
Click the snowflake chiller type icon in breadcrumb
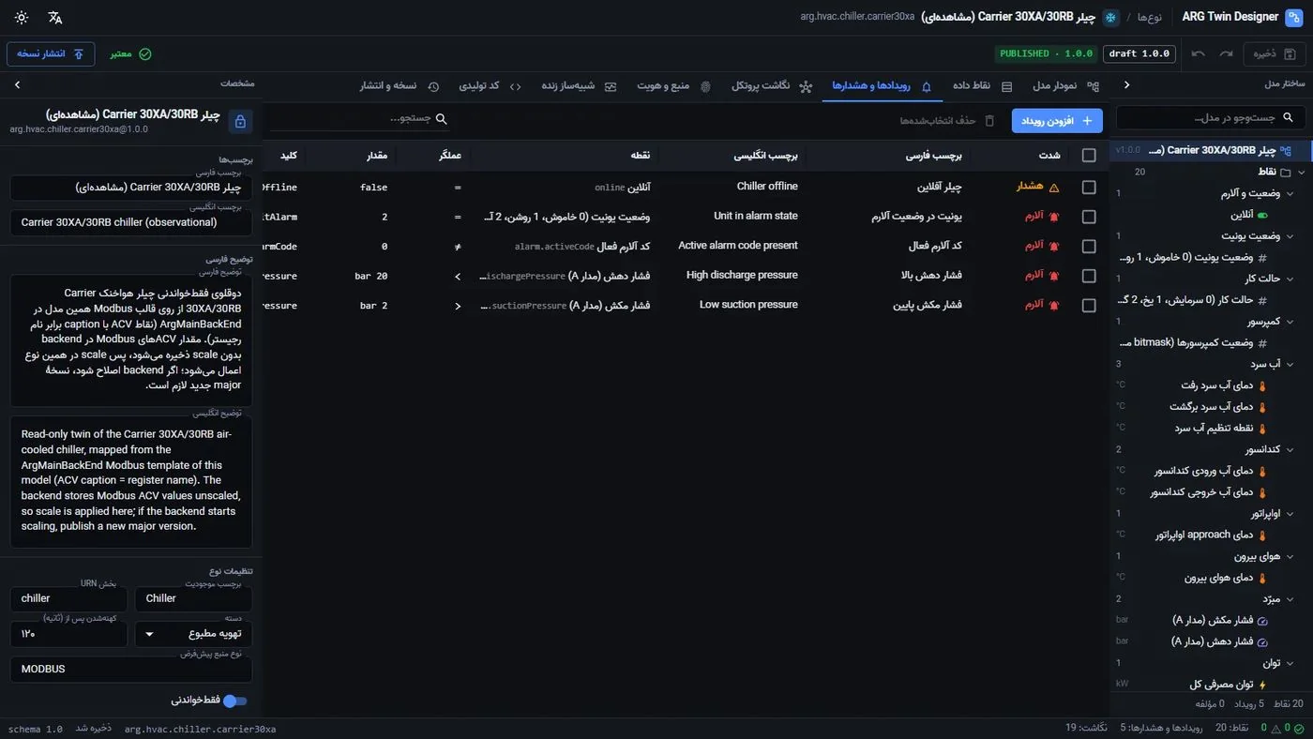(1111, 17)
